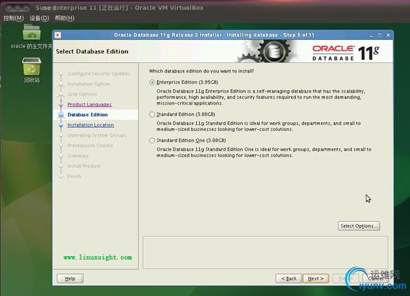Image resolution: width=410 pixels, height=296 pixels.
Task: Click the Install Product step label
Action: pyautogui.click(x=84, y=166)
